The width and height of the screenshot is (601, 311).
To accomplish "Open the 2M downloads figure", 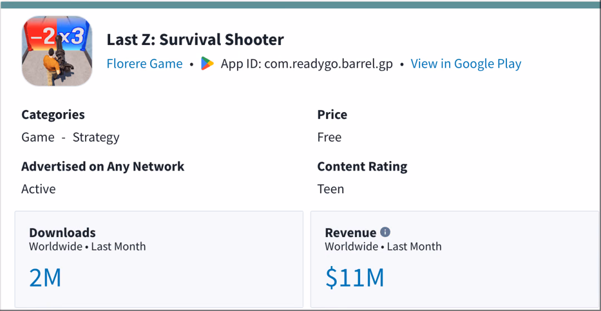I will (45, 278).
